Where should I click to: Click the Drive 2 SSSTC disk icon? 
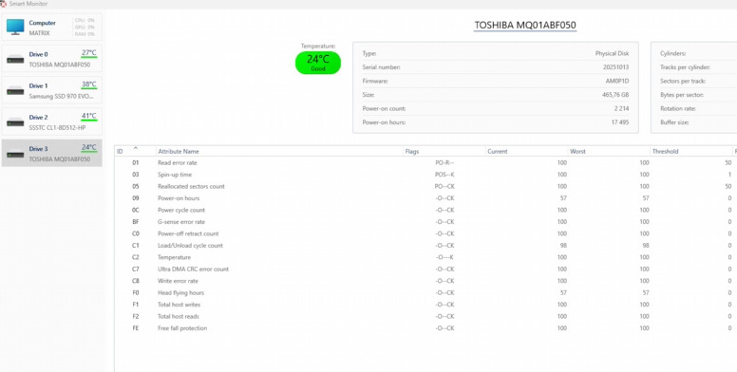click(x=15, y=122)
